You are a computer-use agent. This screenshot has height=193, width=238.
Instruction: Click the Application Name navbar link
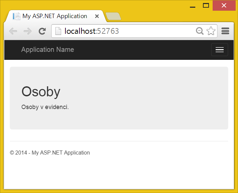pos(47,50)
